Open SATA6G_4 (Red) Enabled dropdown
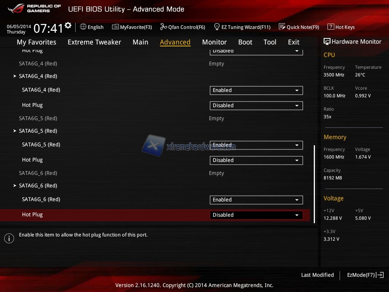Viewport: 389px width, 292px height. point(256,90)
